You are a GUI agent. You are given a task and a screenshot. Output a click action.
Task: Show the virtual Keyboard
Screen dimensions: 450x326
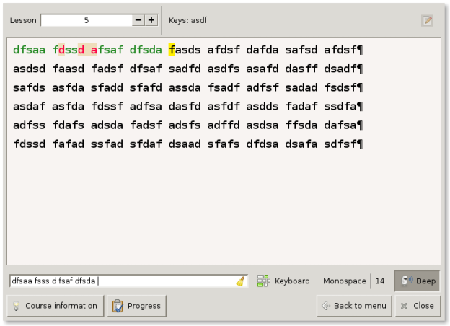click(283, 281)
